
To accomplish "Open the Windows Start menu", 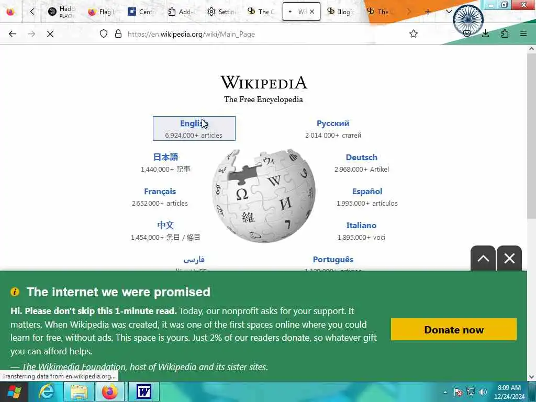I will pyautogui.click(x=14, y=392).
